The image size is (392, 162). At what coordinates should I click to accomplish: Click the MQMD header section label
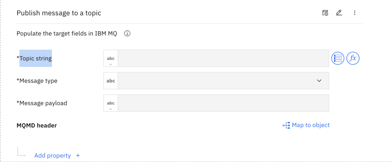click(37, 125)
